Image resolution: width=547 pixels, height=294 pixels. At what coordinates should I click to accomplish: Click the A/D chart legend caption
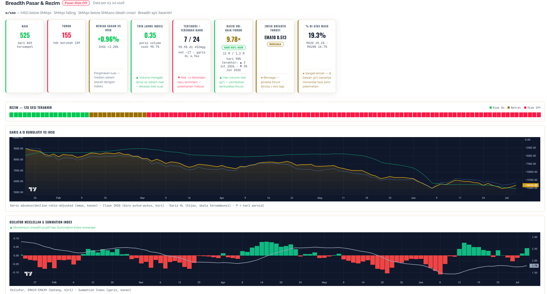point(137,206)
